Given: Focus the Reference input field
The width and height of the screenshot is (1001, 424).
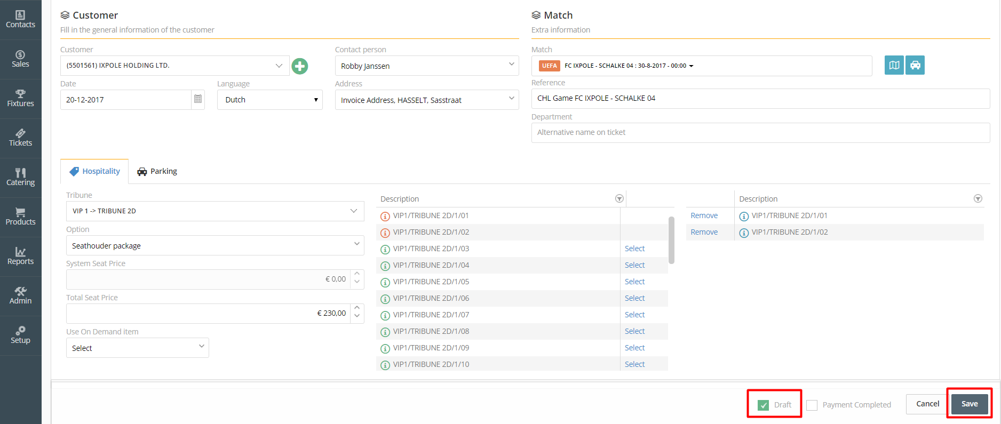Looking at the screenshot, I should (760, 99).
